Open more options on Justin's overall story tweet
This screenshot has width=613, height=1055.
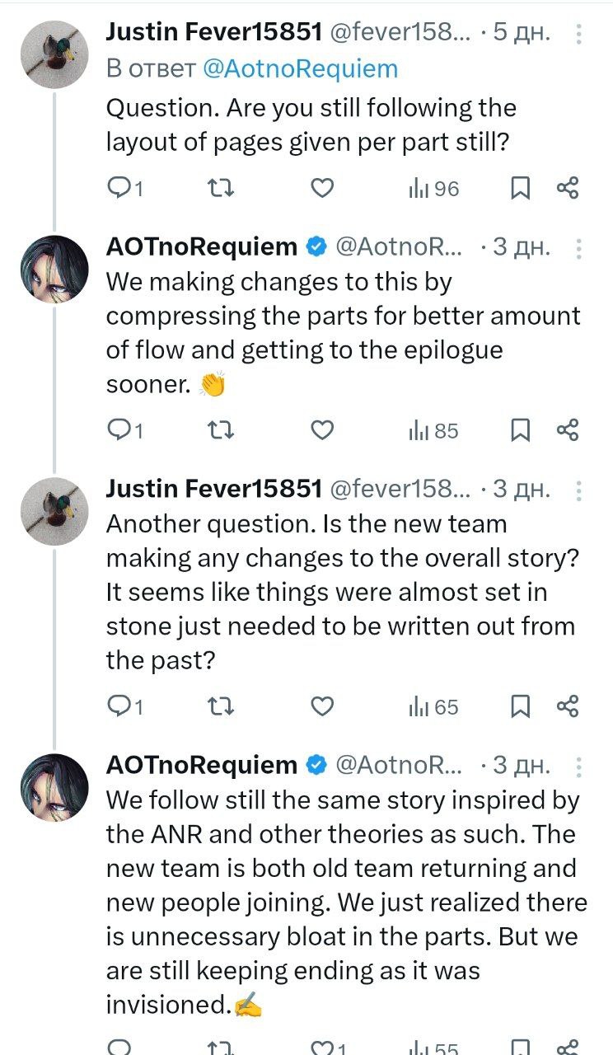(579, 490)
